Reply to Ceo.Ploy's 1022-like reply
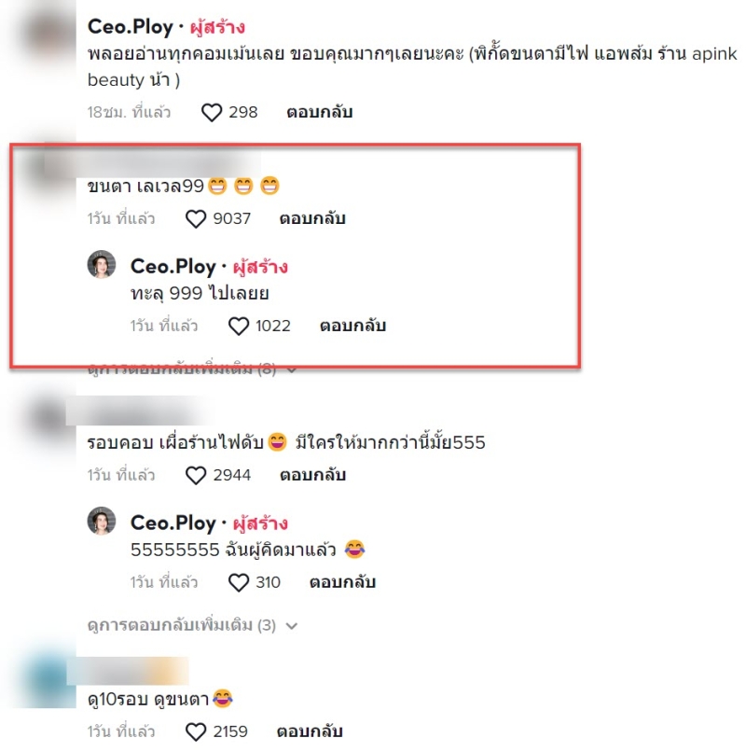 [x=352, y=326]
